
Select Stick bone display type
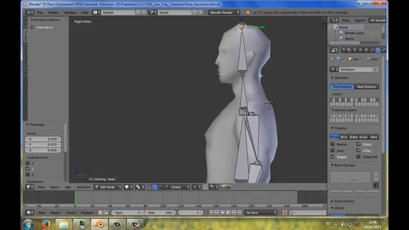[x=344, y=137]
